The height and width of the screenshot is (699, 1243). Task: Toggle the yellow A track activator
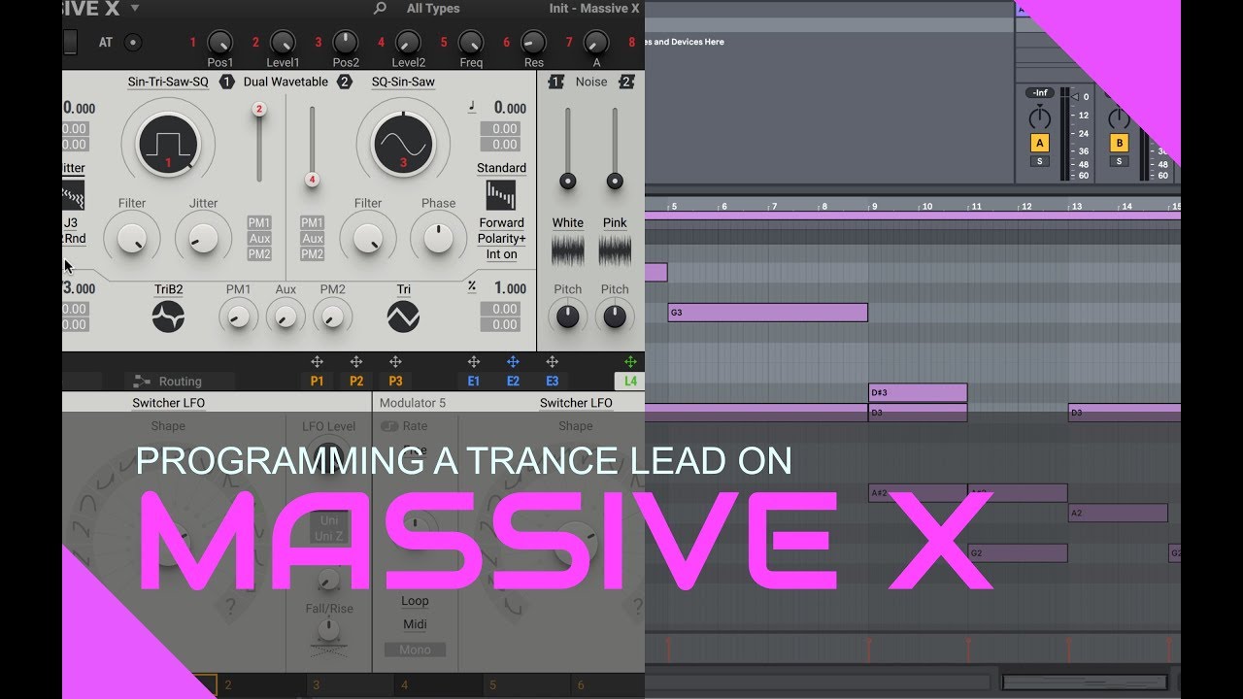1040,144
